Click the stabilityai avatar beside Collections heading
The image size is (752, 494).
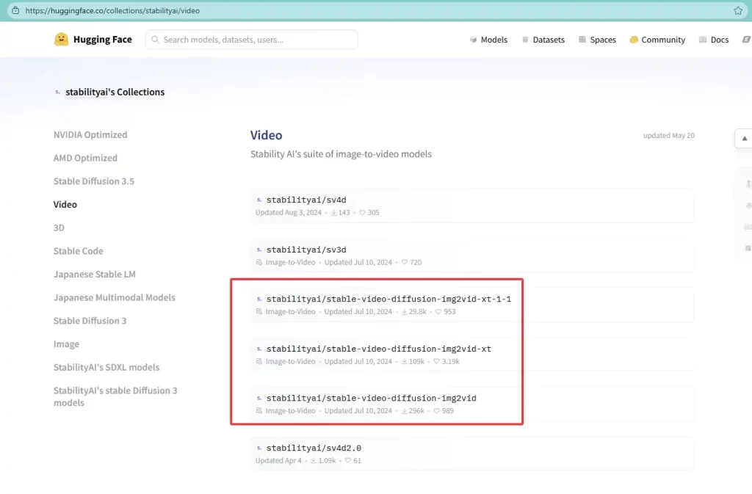(57, 92)
